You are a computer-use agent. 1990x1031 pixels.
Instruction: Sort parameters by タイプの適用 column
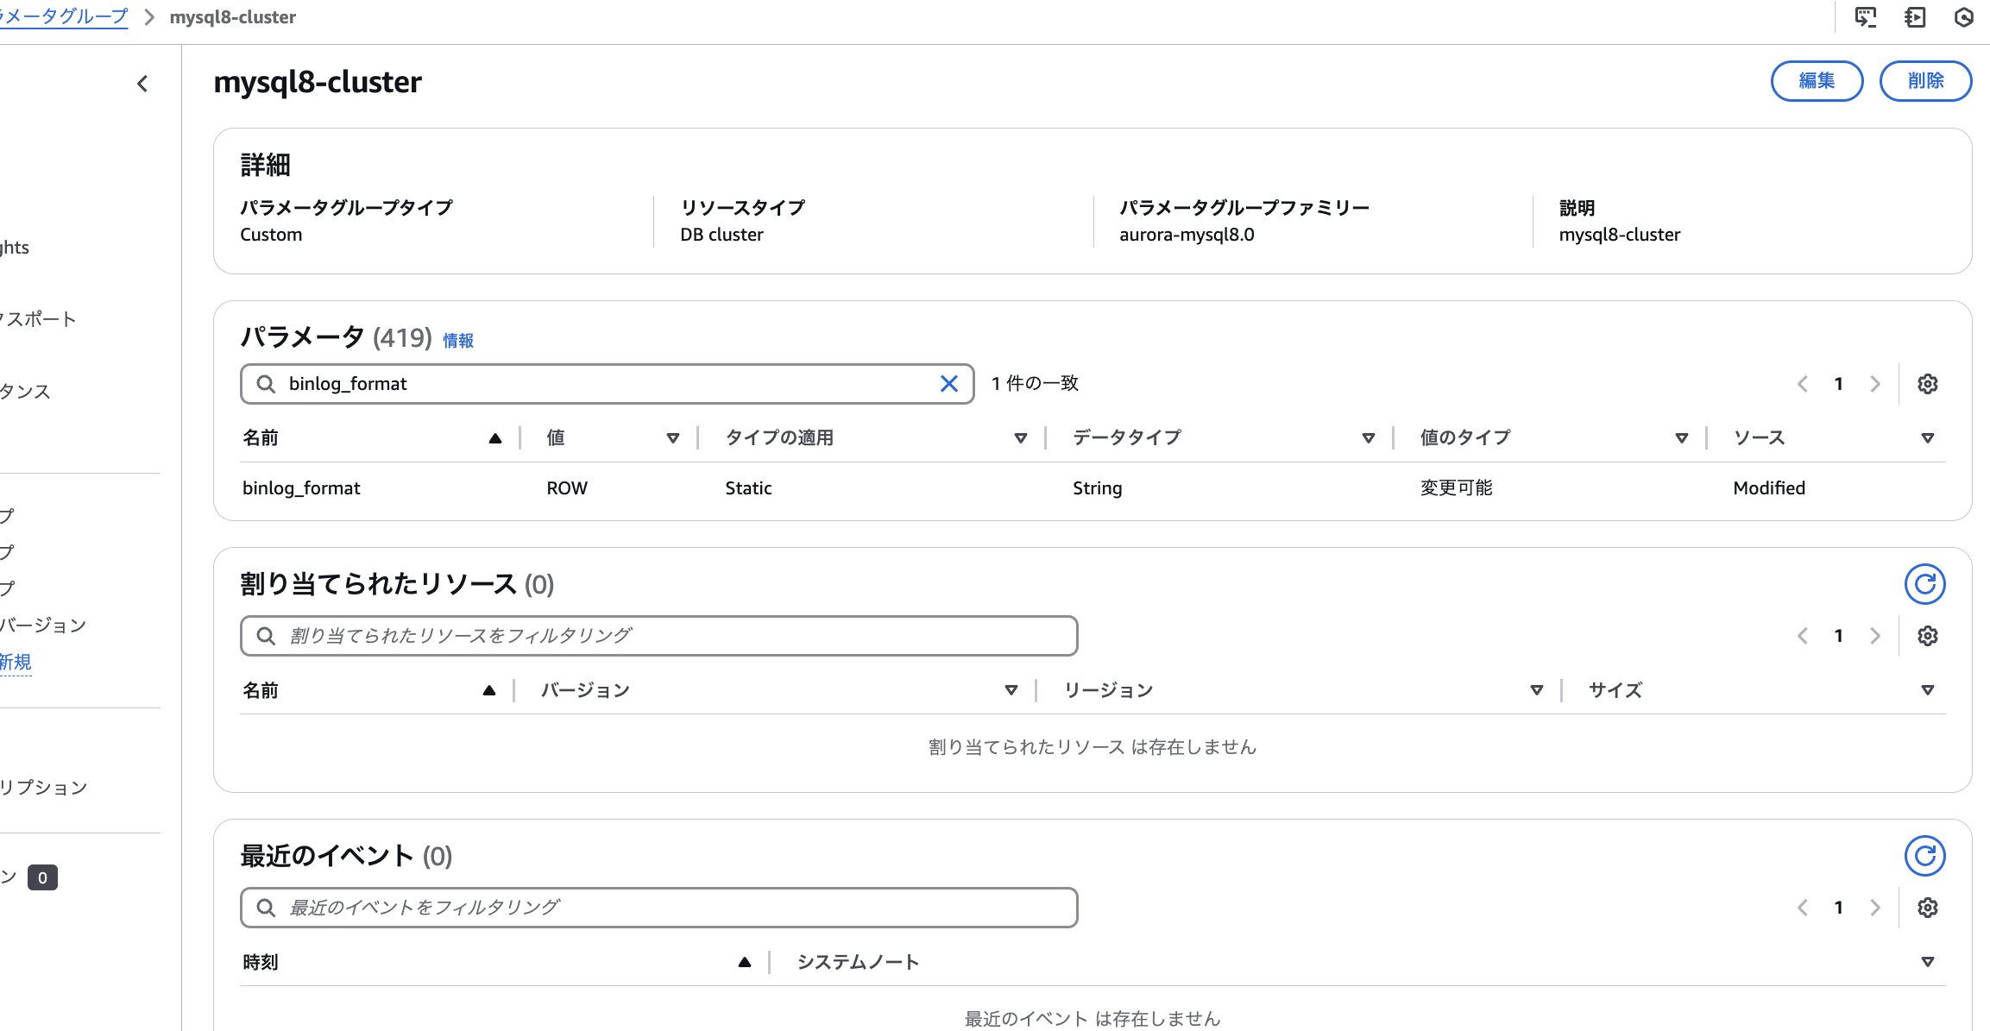[1020, 438]
